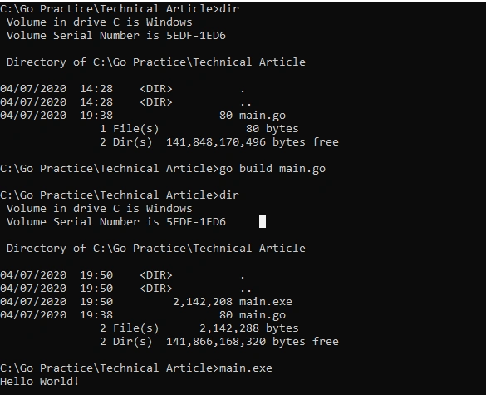The image size is (486, 395).
Task: Click the 'Hello World!' output line
Action: tap(39, 381)
